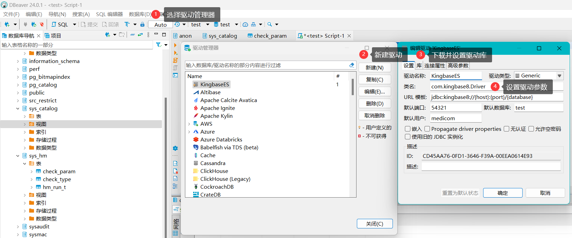Viewport: 572px width, 238px height.
Task: Click the red disconnect plug icon
Action: (42, 24)
